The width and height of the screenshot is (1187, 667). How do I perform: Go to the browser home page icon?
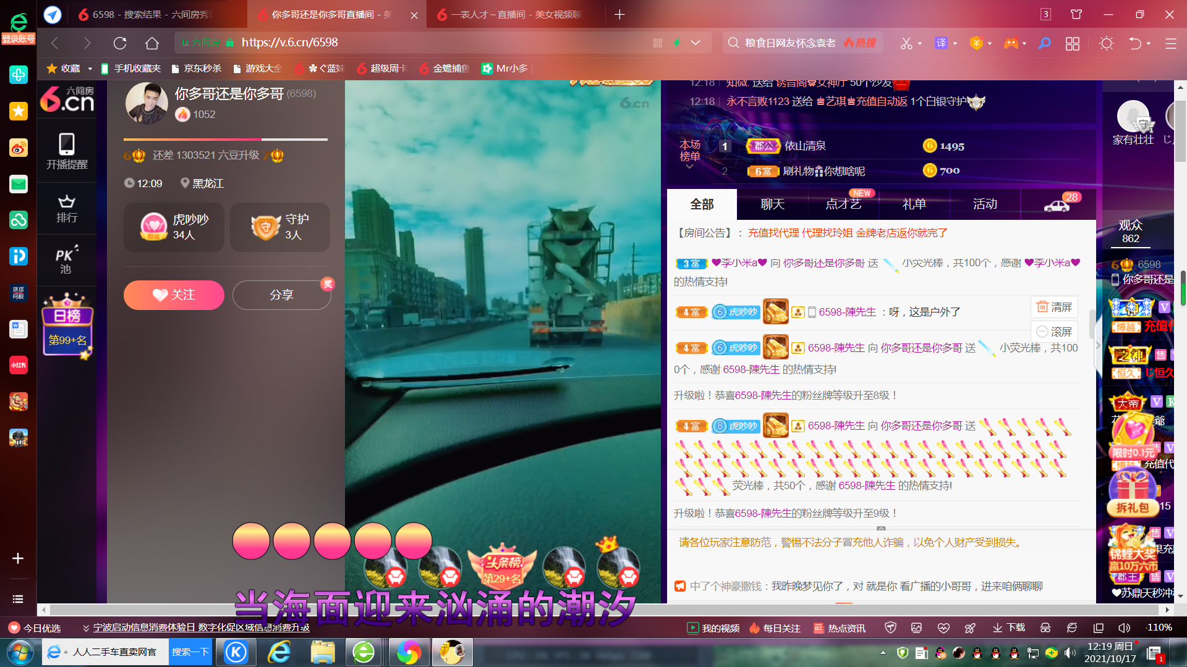[x=152, y=43]
